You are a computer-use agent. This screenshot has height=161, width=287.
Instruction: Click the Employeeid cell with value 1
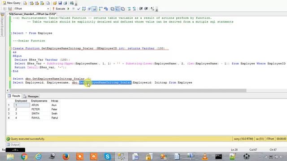(x=22, y=105)
